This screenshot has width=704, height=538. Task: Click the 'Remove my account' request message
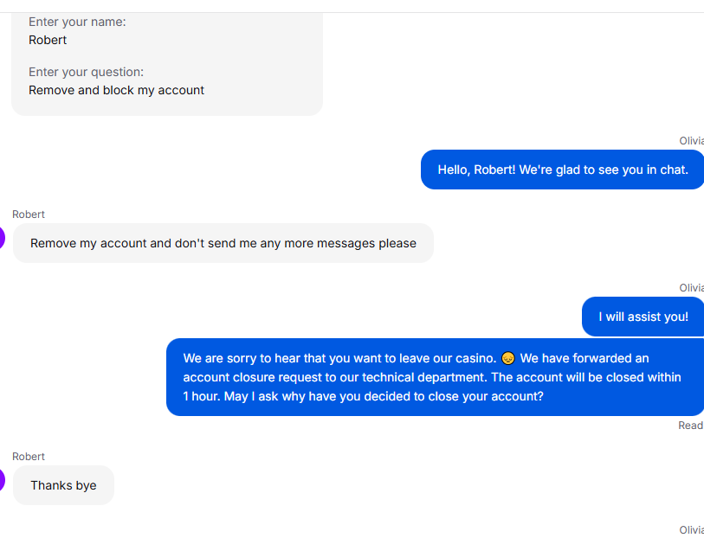coord(223,243)
